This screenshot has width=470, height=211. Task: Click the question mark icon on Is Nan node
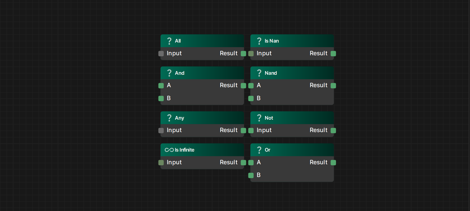click(259, 41)
